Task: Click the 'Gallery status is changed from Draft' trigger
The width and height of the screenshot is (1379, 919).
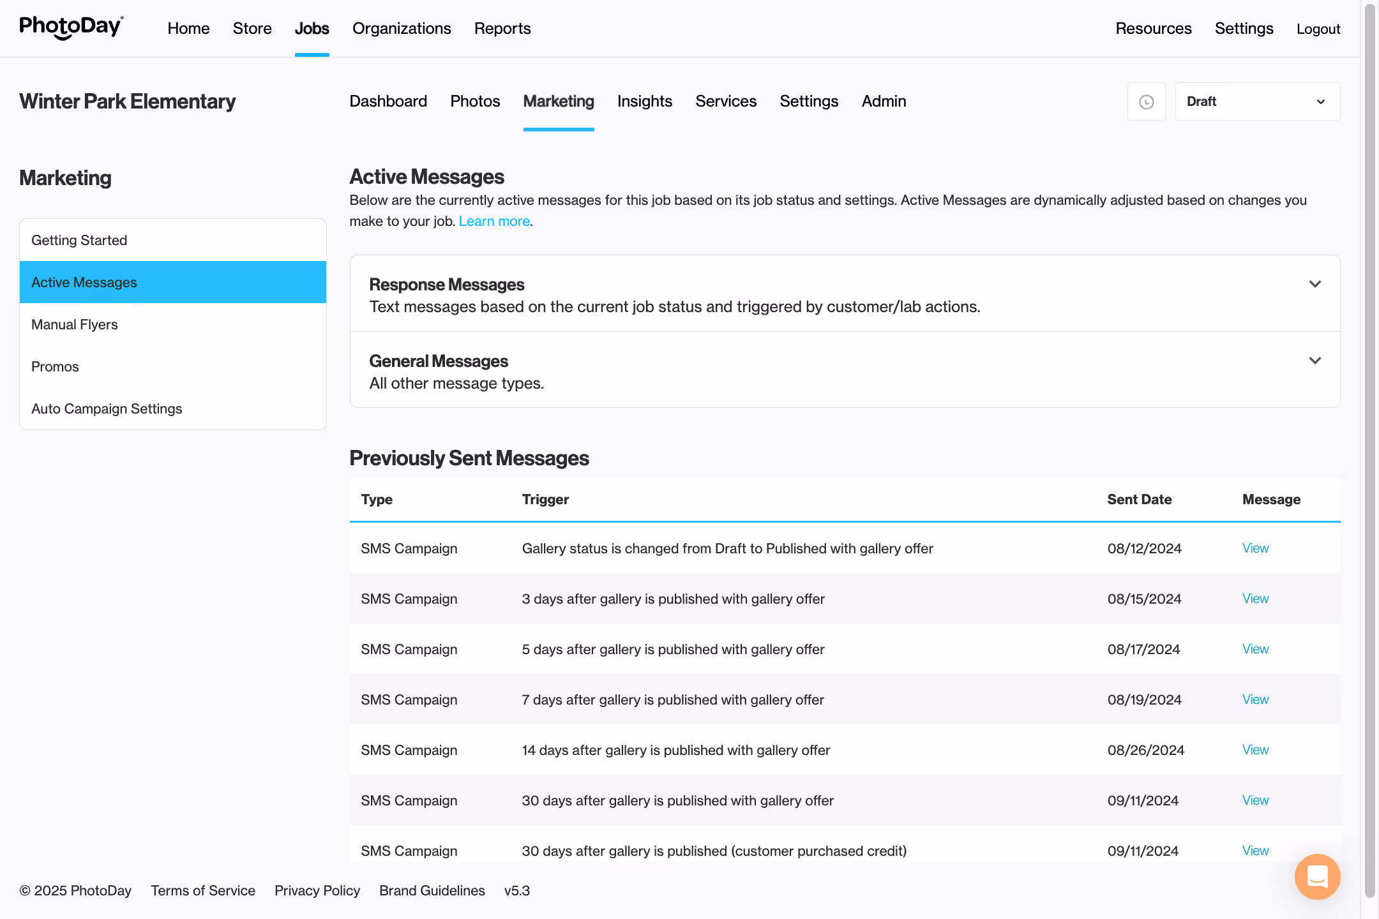Action: 728,548
